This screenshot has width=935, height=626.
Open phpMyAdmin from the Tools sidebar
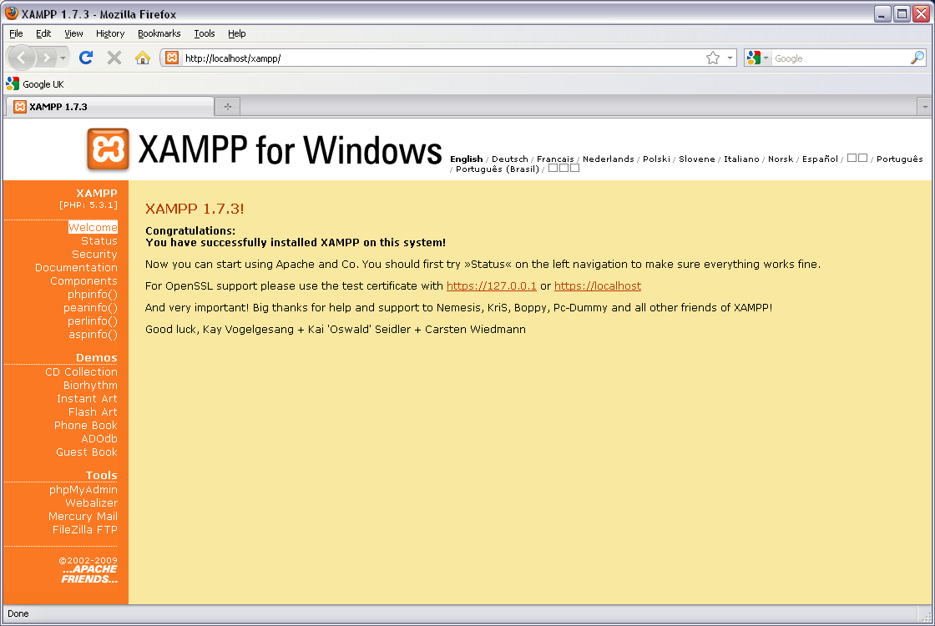(83, 490)
